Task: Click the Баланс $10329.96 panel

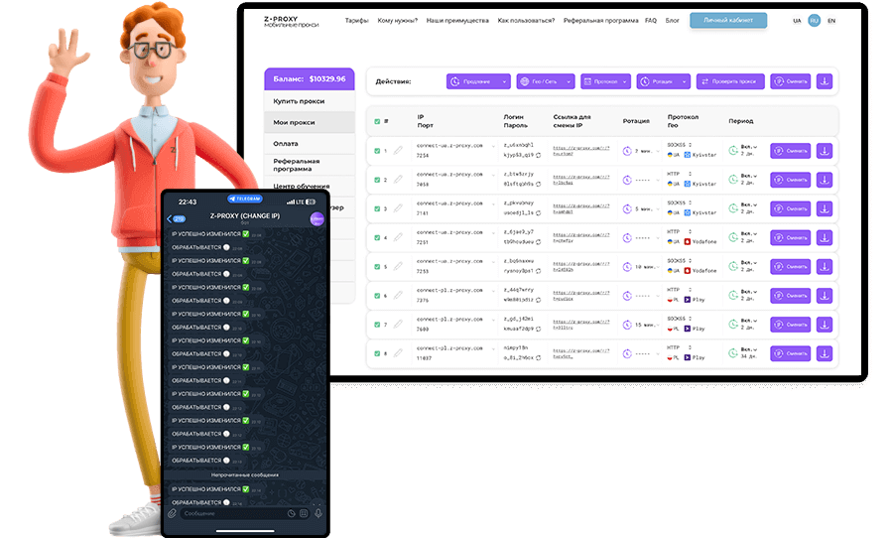Action: pyautogui.click(x=310, y=79)
